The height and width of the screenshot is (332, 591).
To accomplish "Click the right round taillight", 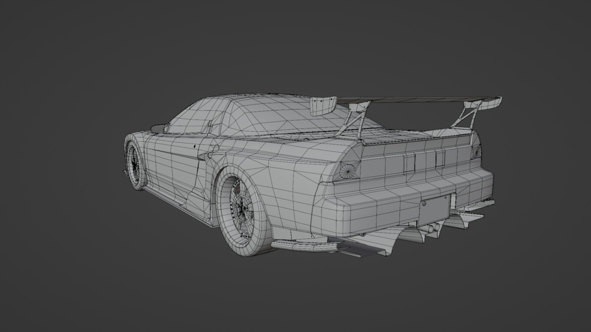I will (x=476, y=152).
